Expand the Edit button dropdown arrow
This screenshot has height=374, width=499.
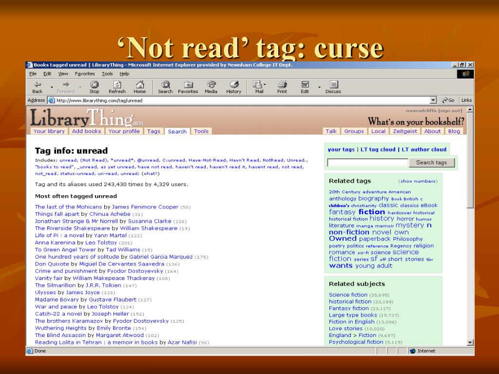pos(319,87)
